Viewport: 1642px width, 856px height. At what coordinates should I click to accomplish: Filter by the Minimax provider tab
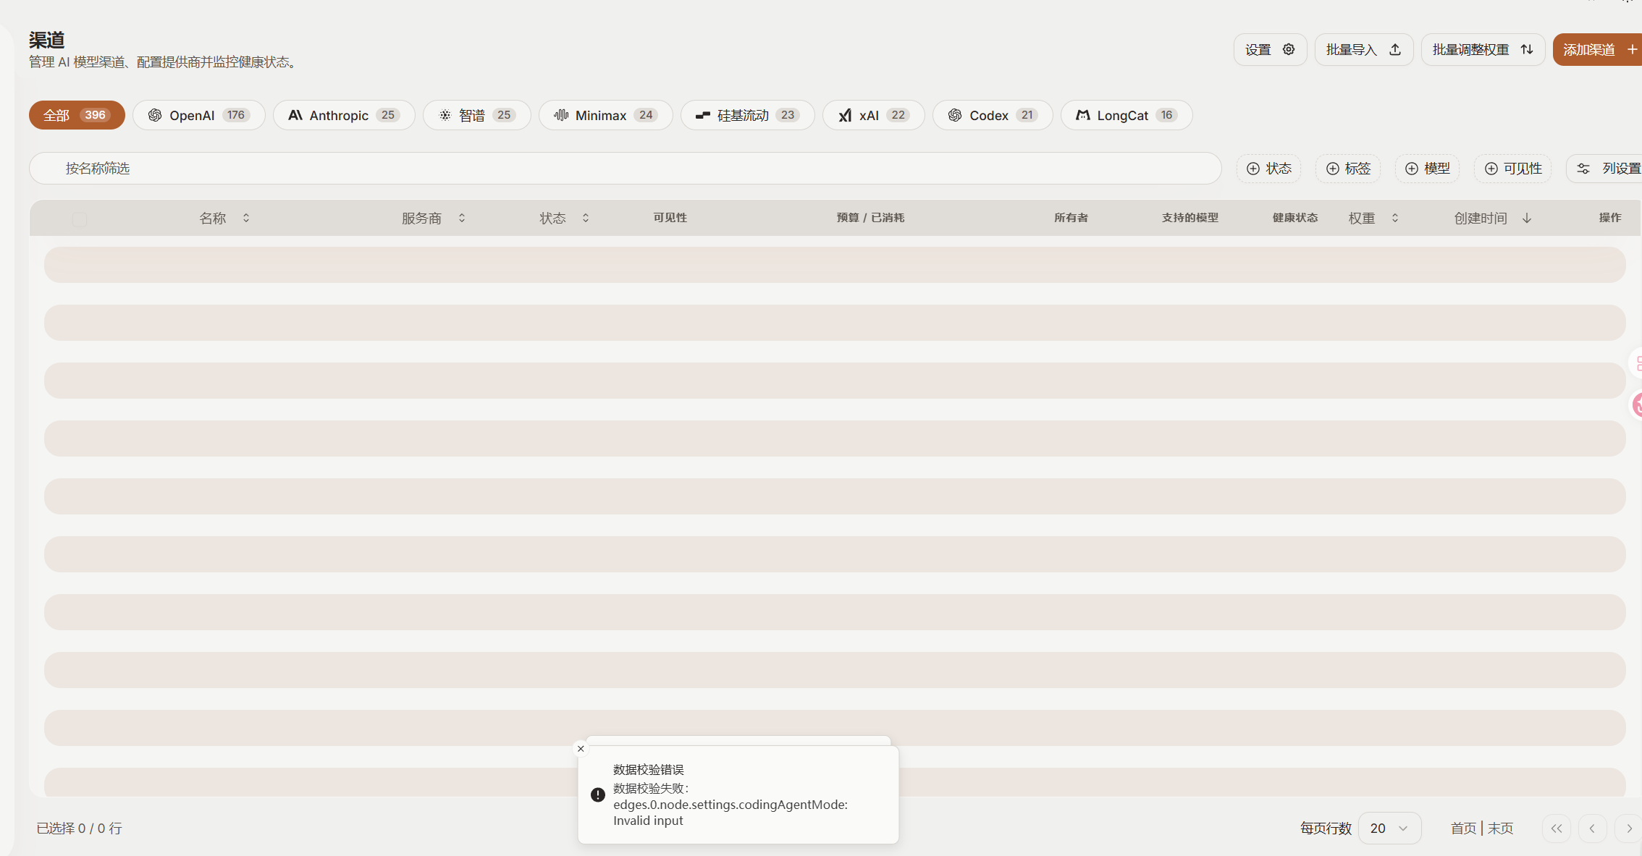point(606,115)
